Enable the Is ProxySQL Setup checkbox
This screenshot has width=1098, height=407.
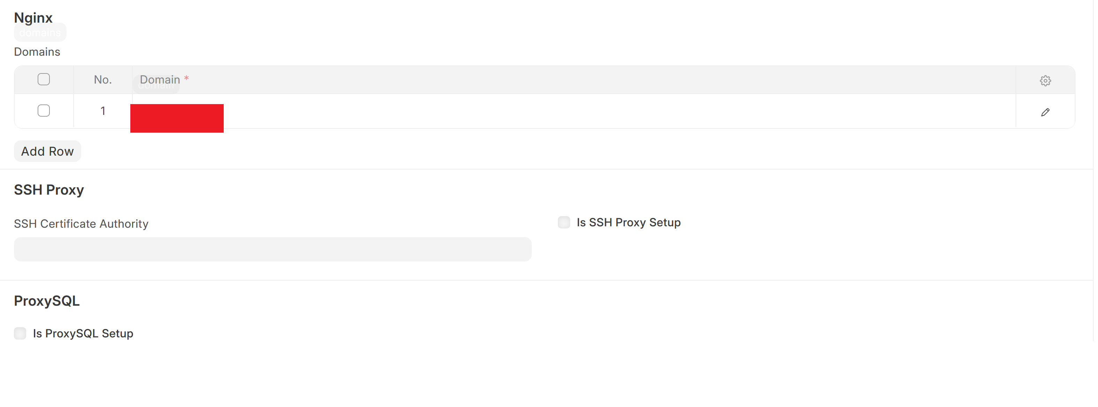(x=20, y=333)
